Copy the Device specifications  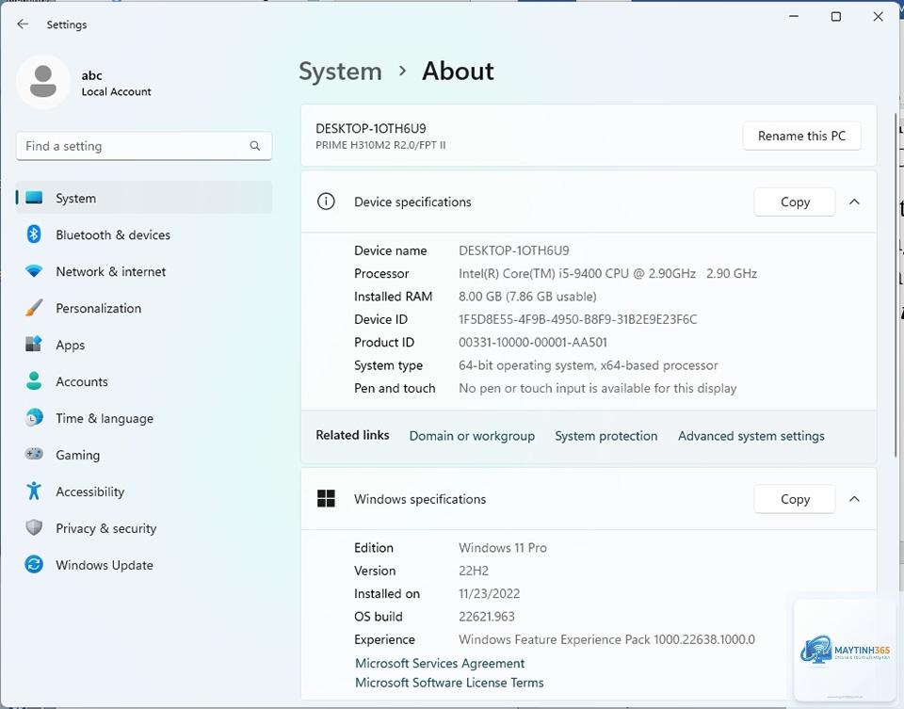(x=795, y=201)
